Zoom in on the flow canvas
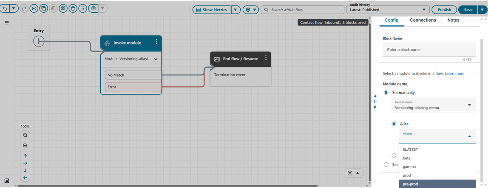This screenshot has width=488, height=188. click(25, 135)
